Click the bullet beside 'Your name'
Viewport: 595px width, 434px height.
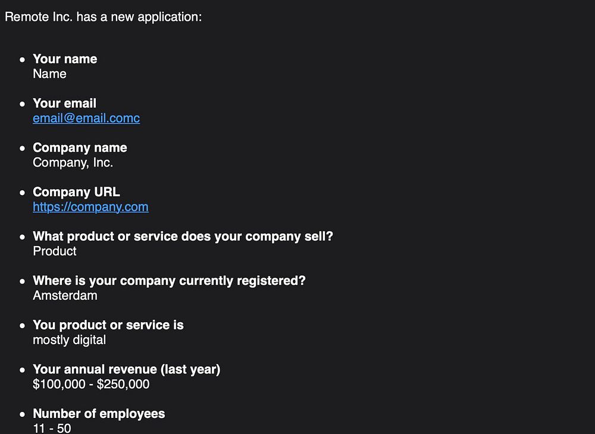coord(23,59)
